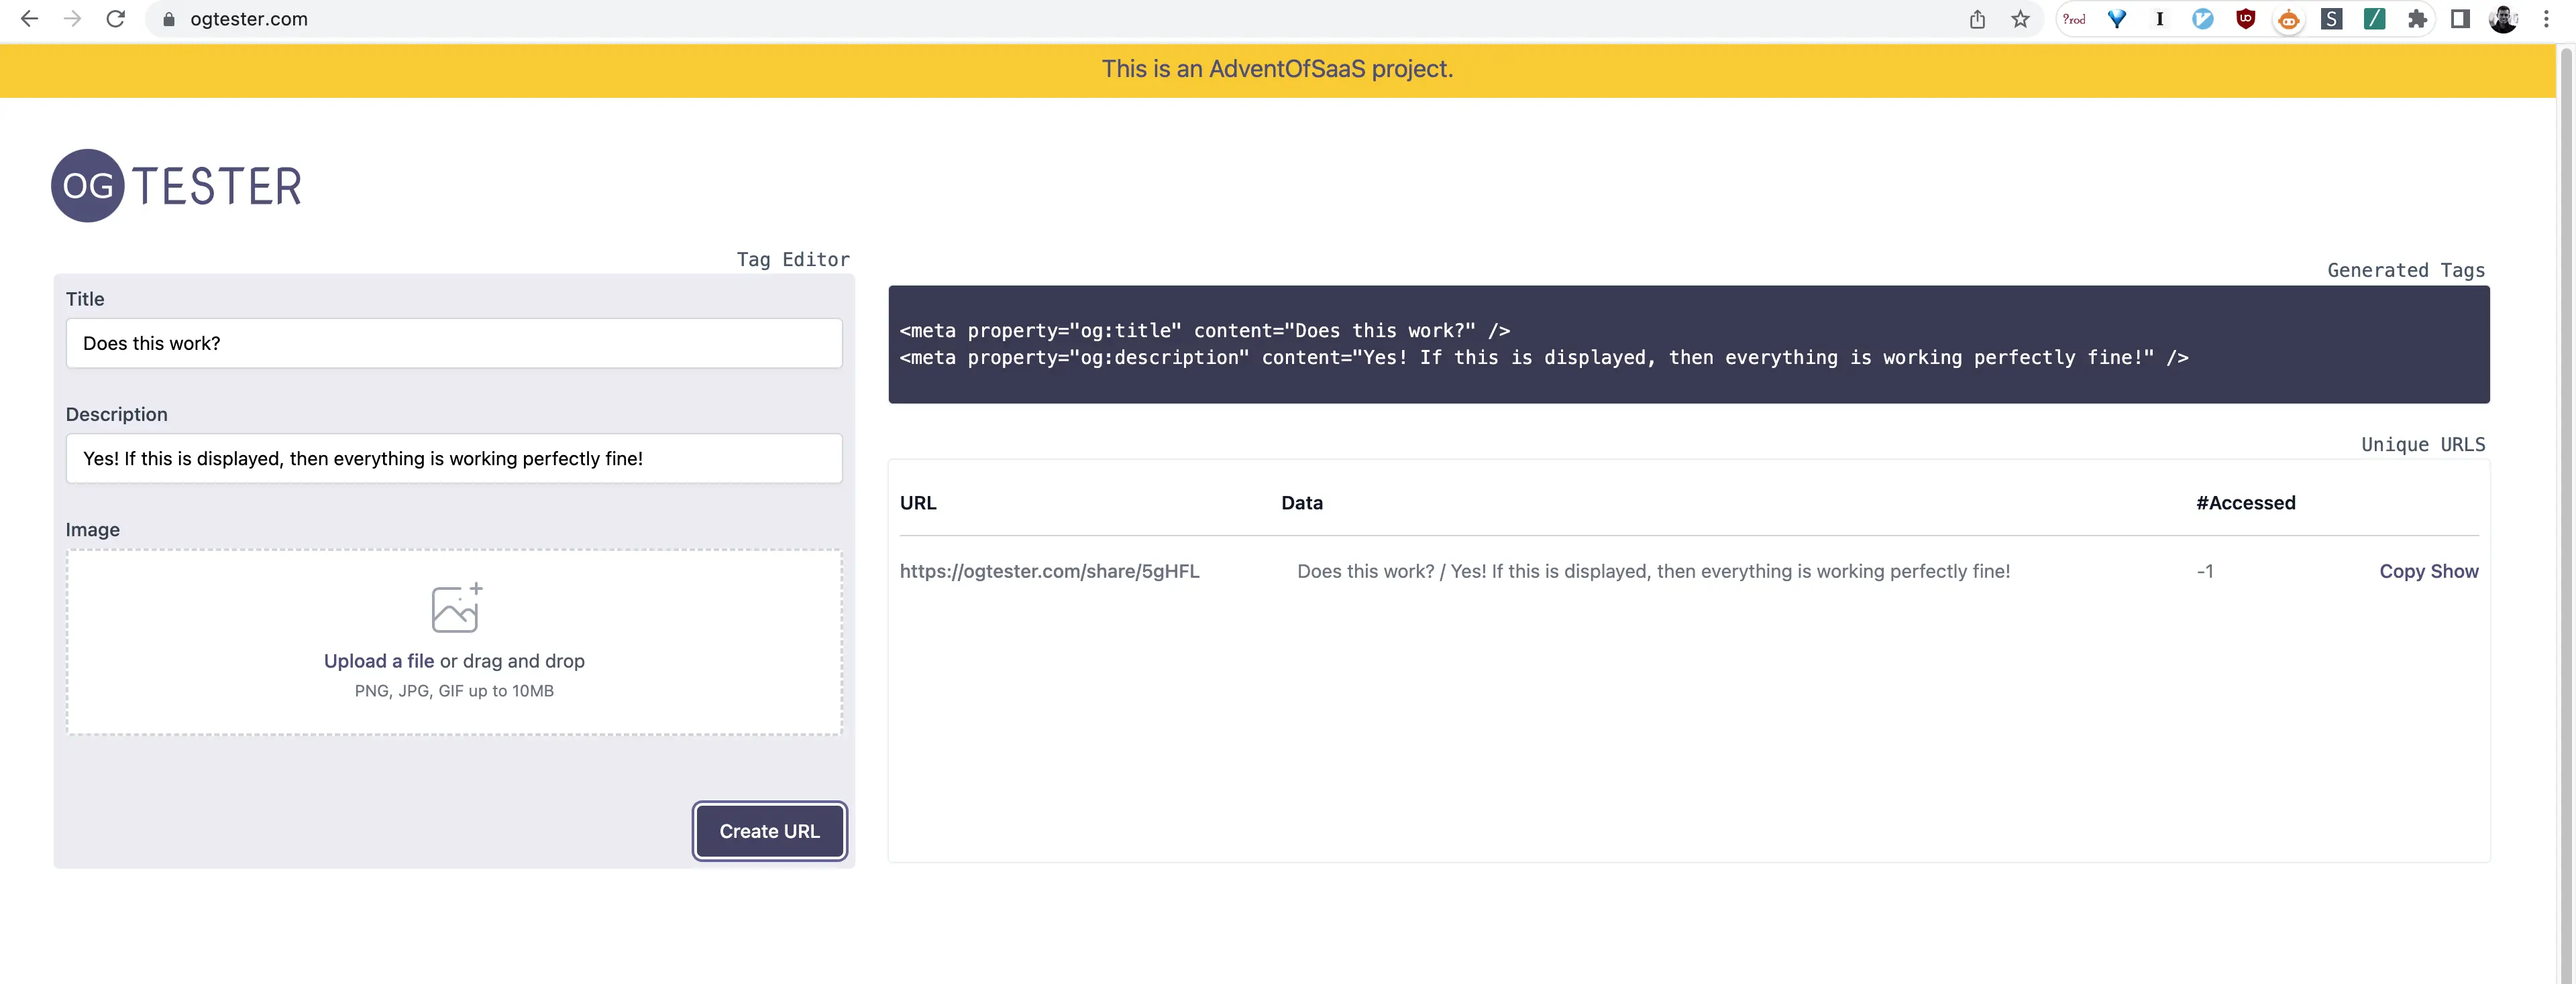Reload the page with the refresh icon
This screenshot has height=984, width=2576.
pos(116,19)
